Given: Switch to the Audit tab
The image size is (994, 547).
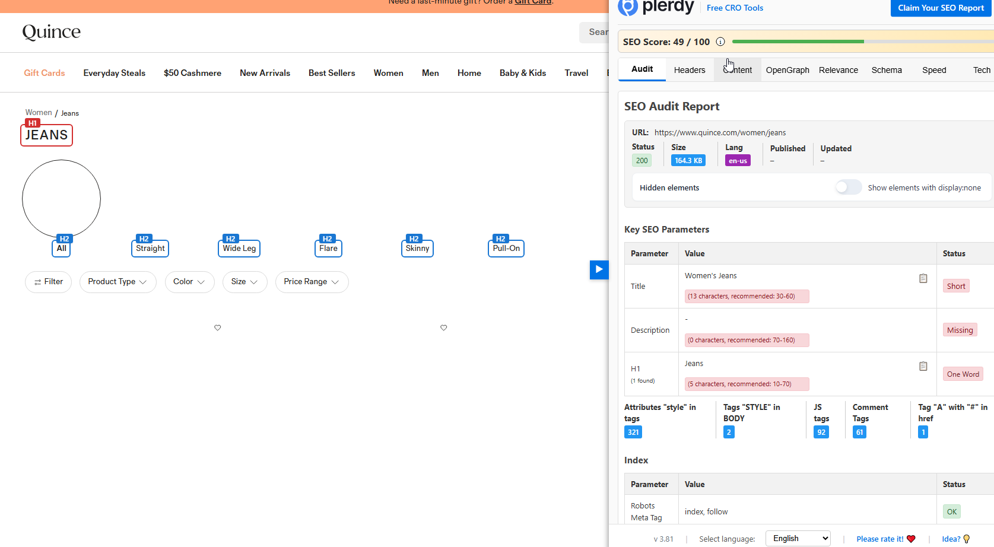Looking at the screenshot, I should point(642,69).
